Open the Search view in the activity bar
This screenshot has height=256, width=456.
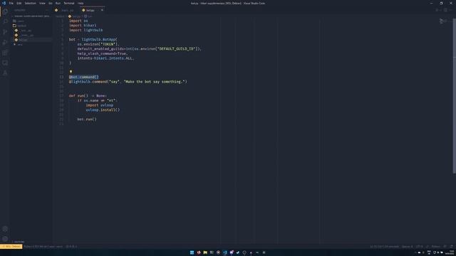[5, 21]
